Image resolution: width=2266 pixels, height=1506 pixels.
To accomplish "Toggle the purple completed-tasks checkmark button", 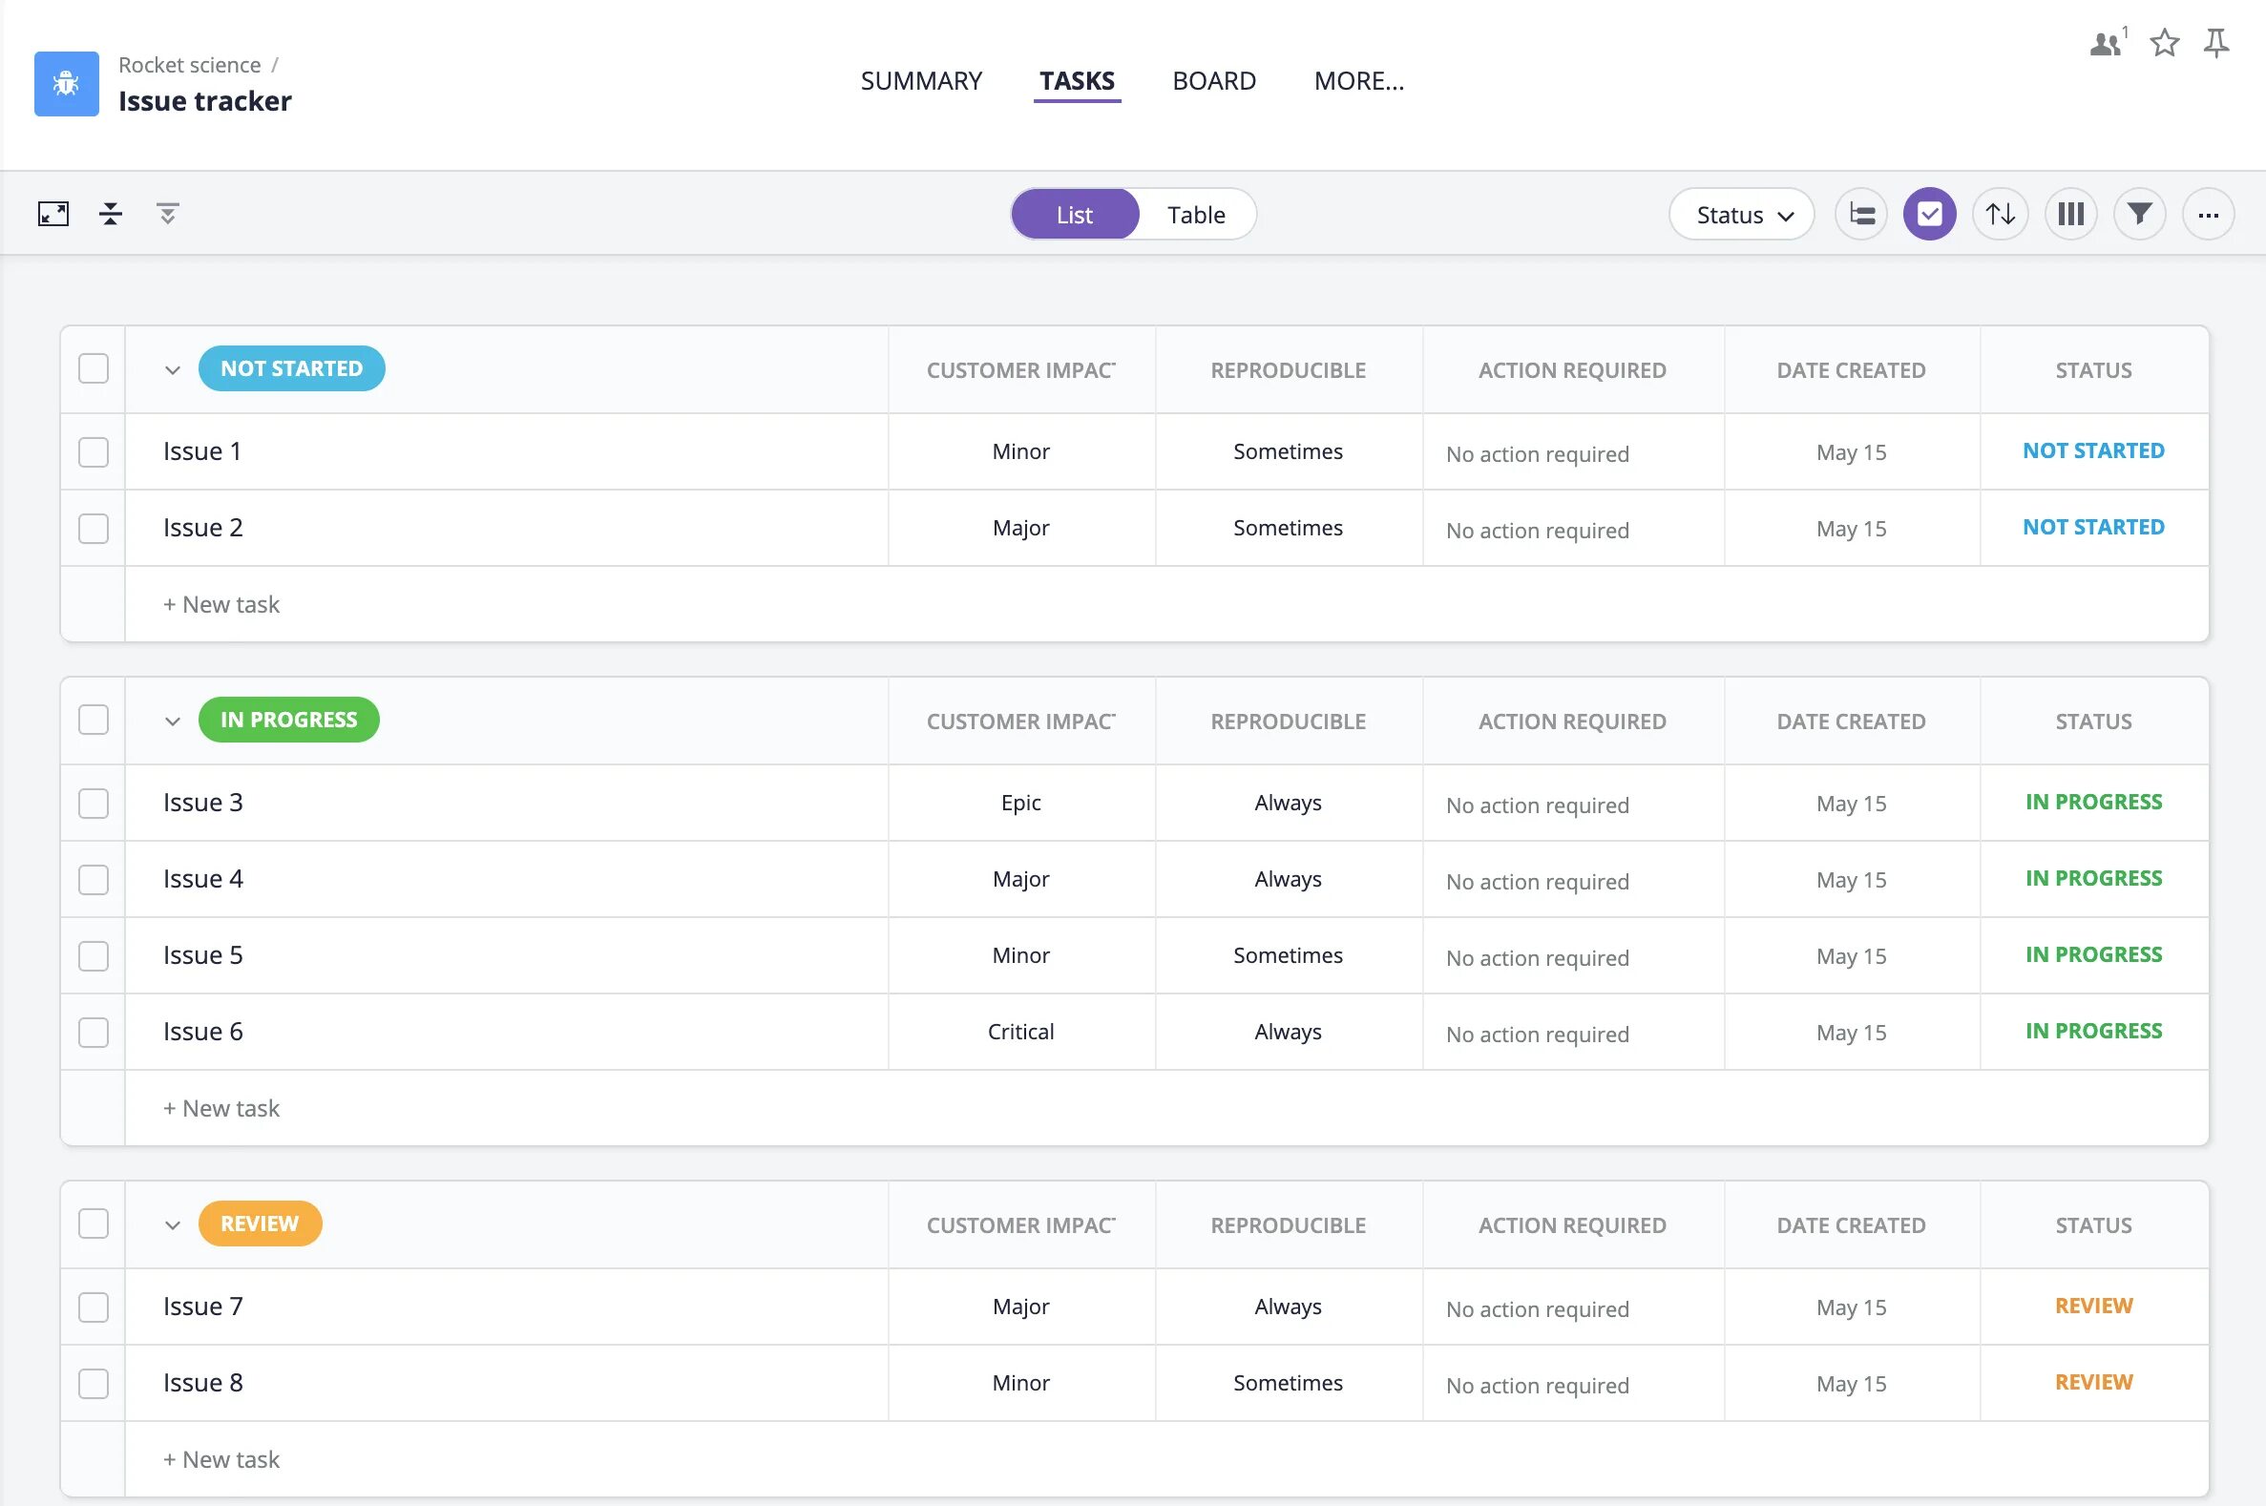I will (1929, 214).
